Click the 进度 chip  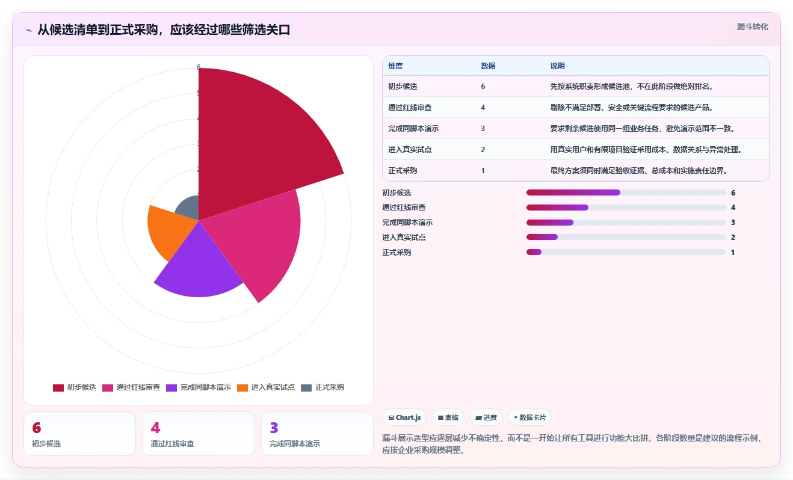(486, 417)
